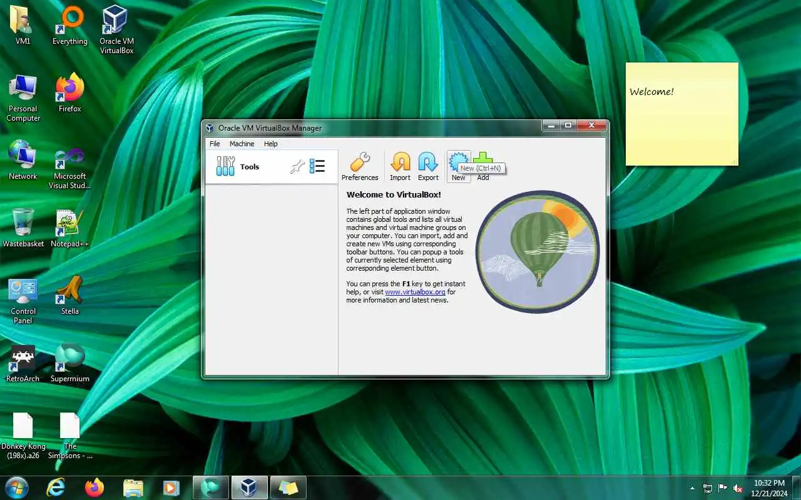The height and width of the screenshot is (500, 801).
Task: Open the File menu
Action: click(215, 144)
